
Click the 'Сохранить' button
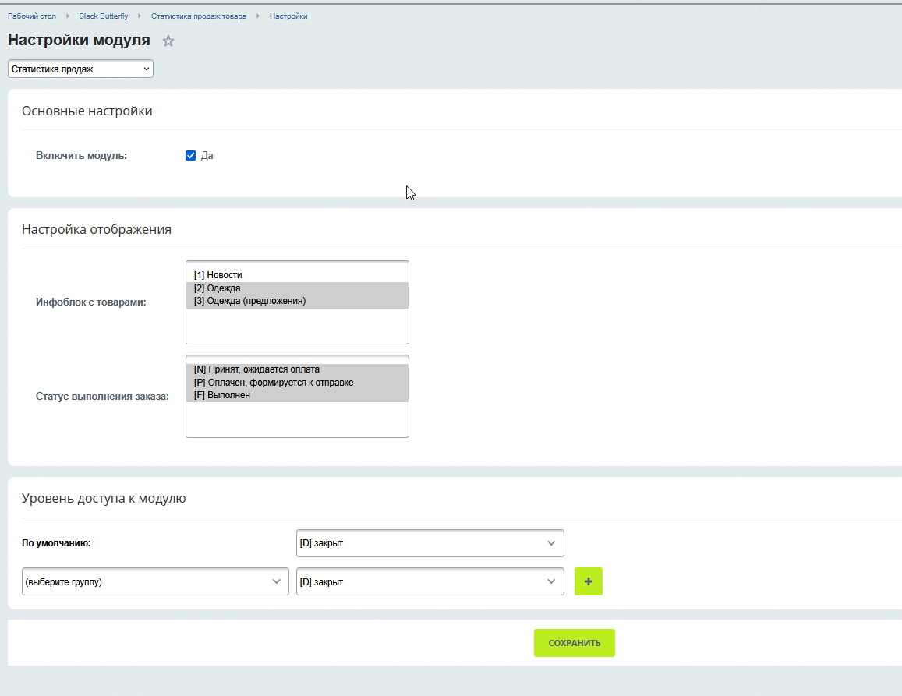click(574, 643)
